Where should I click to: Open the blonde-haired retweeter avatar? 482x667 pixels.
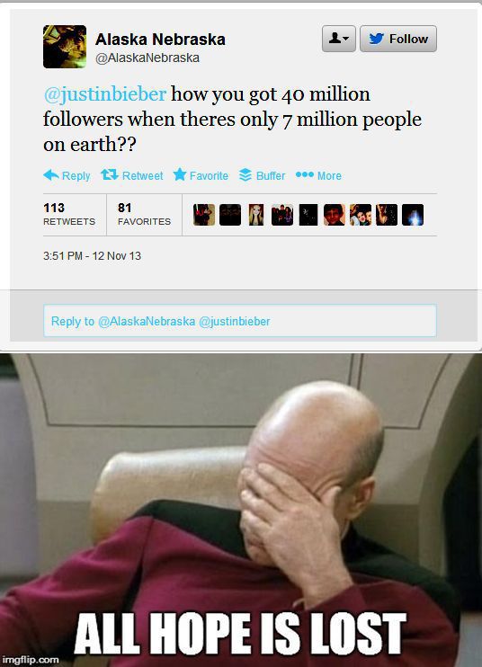coord(256,214)
